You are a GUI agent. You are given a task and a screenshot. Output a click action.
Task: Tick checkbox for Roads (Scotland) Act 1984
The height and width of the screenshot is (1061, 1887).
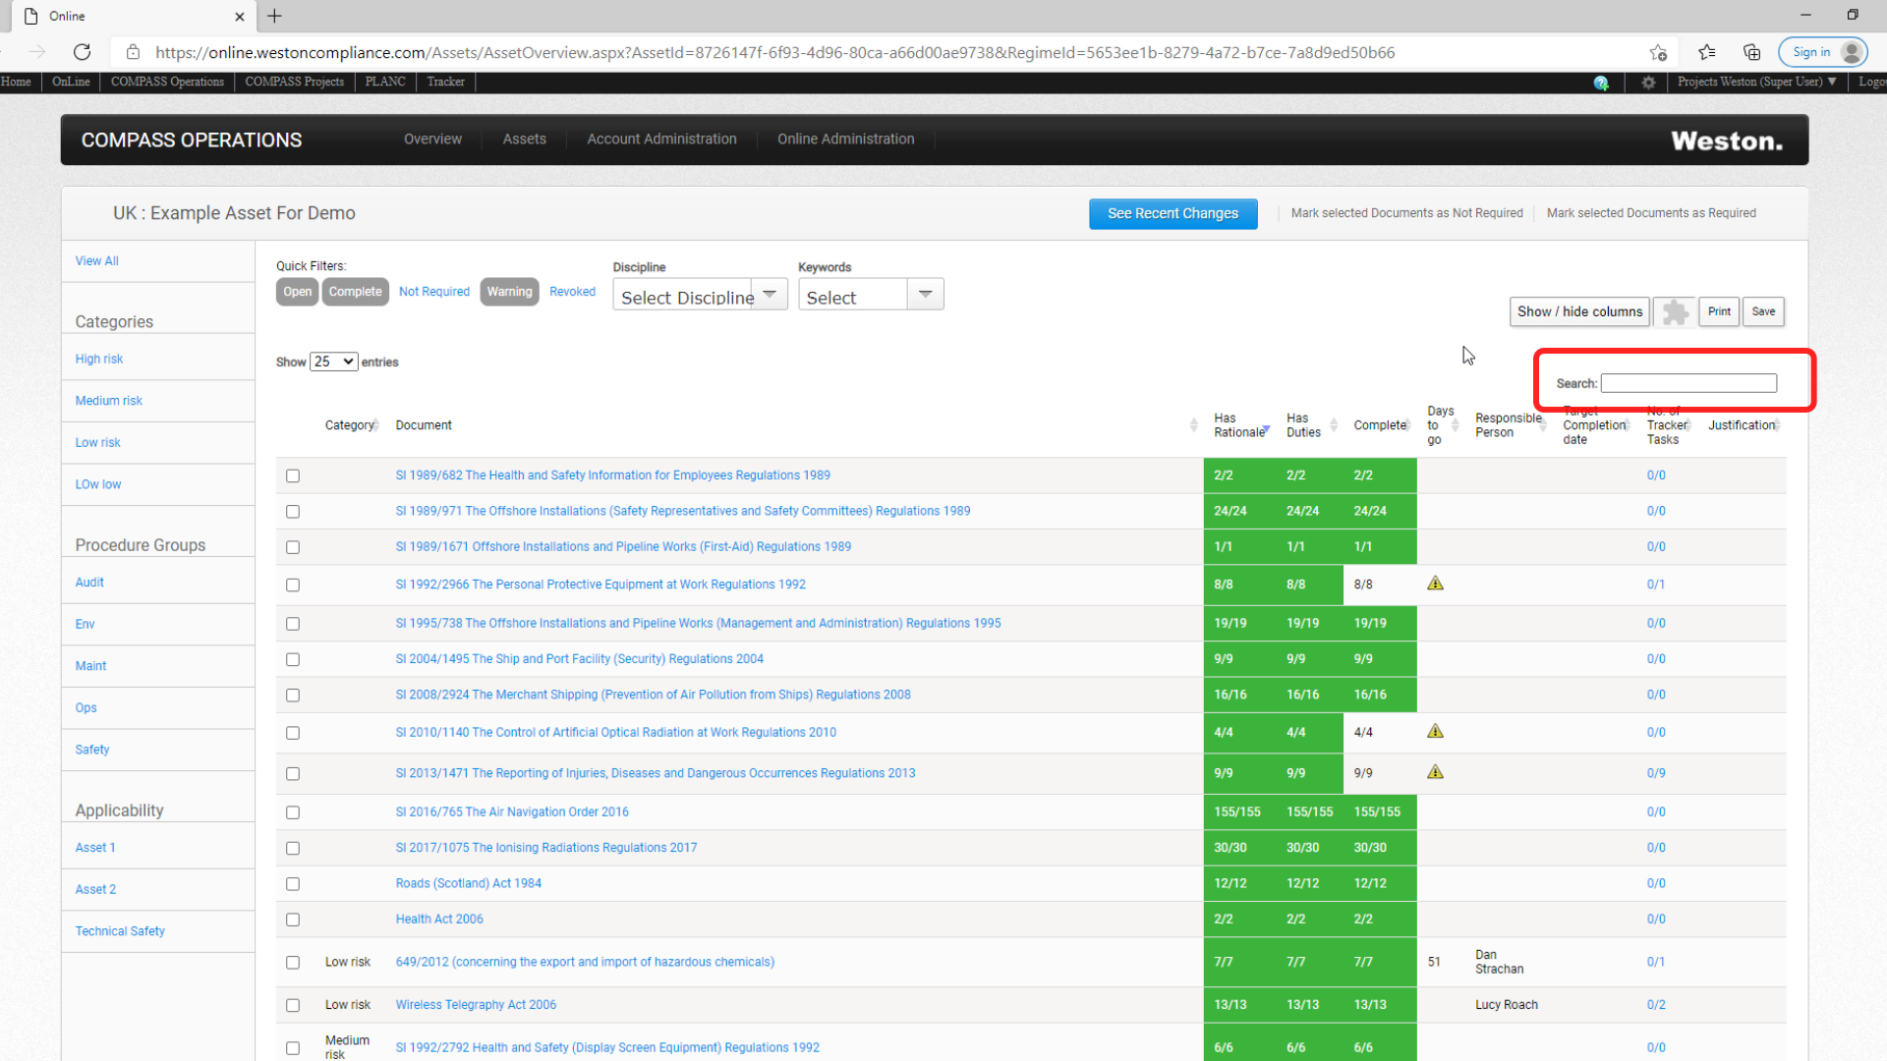[x=293, y=884]
